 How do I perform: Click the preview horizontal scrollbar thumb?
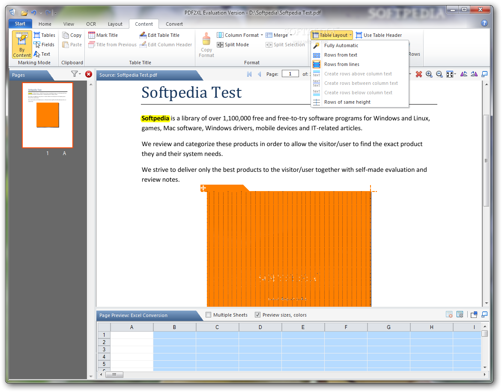pos(114,374)
